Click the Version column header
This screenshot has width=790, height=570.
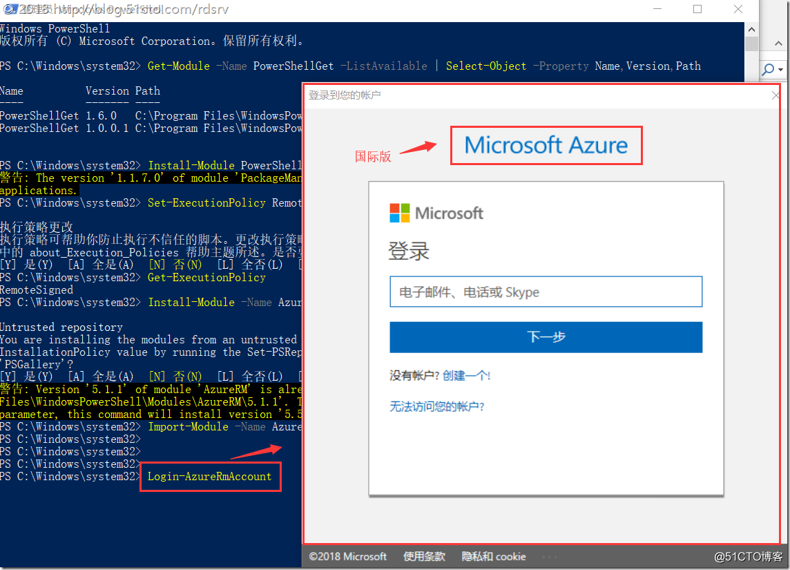click(107, 91)
